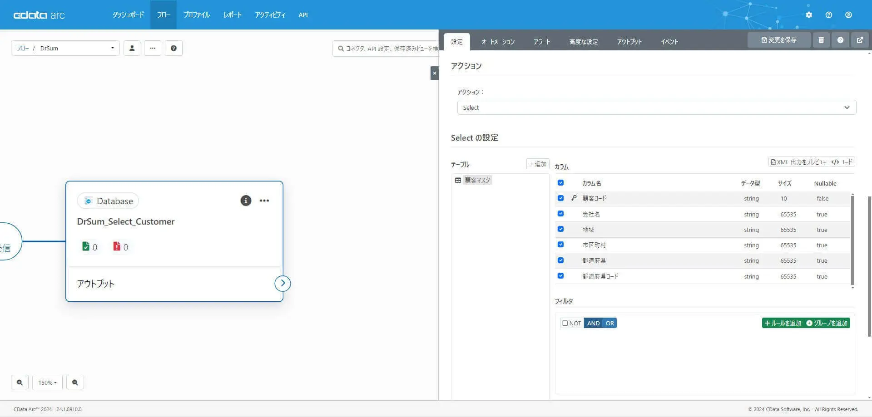This screenshot has width=872, height=417.
Task: Uncheck the 市区町村 column checkbox
Action: coord(560,245)
